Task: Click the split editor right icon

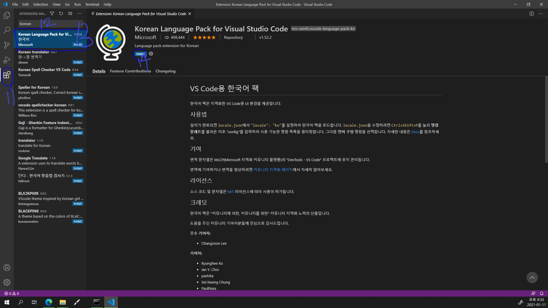Action: (x=531, y=13)
